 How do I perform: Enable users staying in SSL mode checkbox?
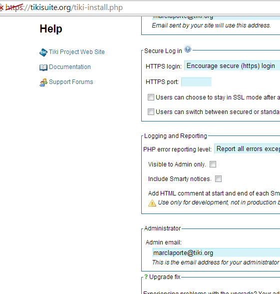click(151, 97)
